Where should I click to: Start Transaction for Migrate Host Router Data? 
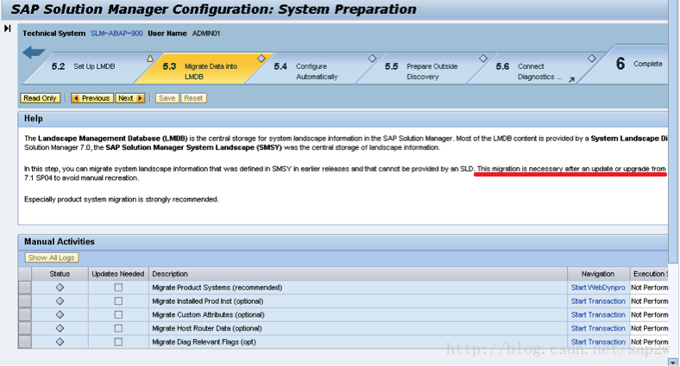point(598,328)
